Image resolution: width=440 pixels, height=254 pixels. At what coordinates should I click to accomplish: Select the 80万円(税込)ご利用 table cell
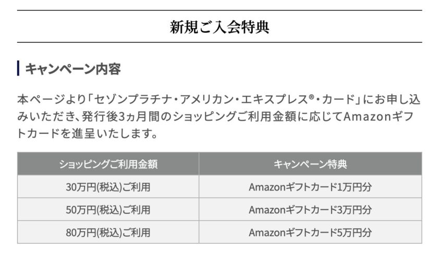(108, 232)
